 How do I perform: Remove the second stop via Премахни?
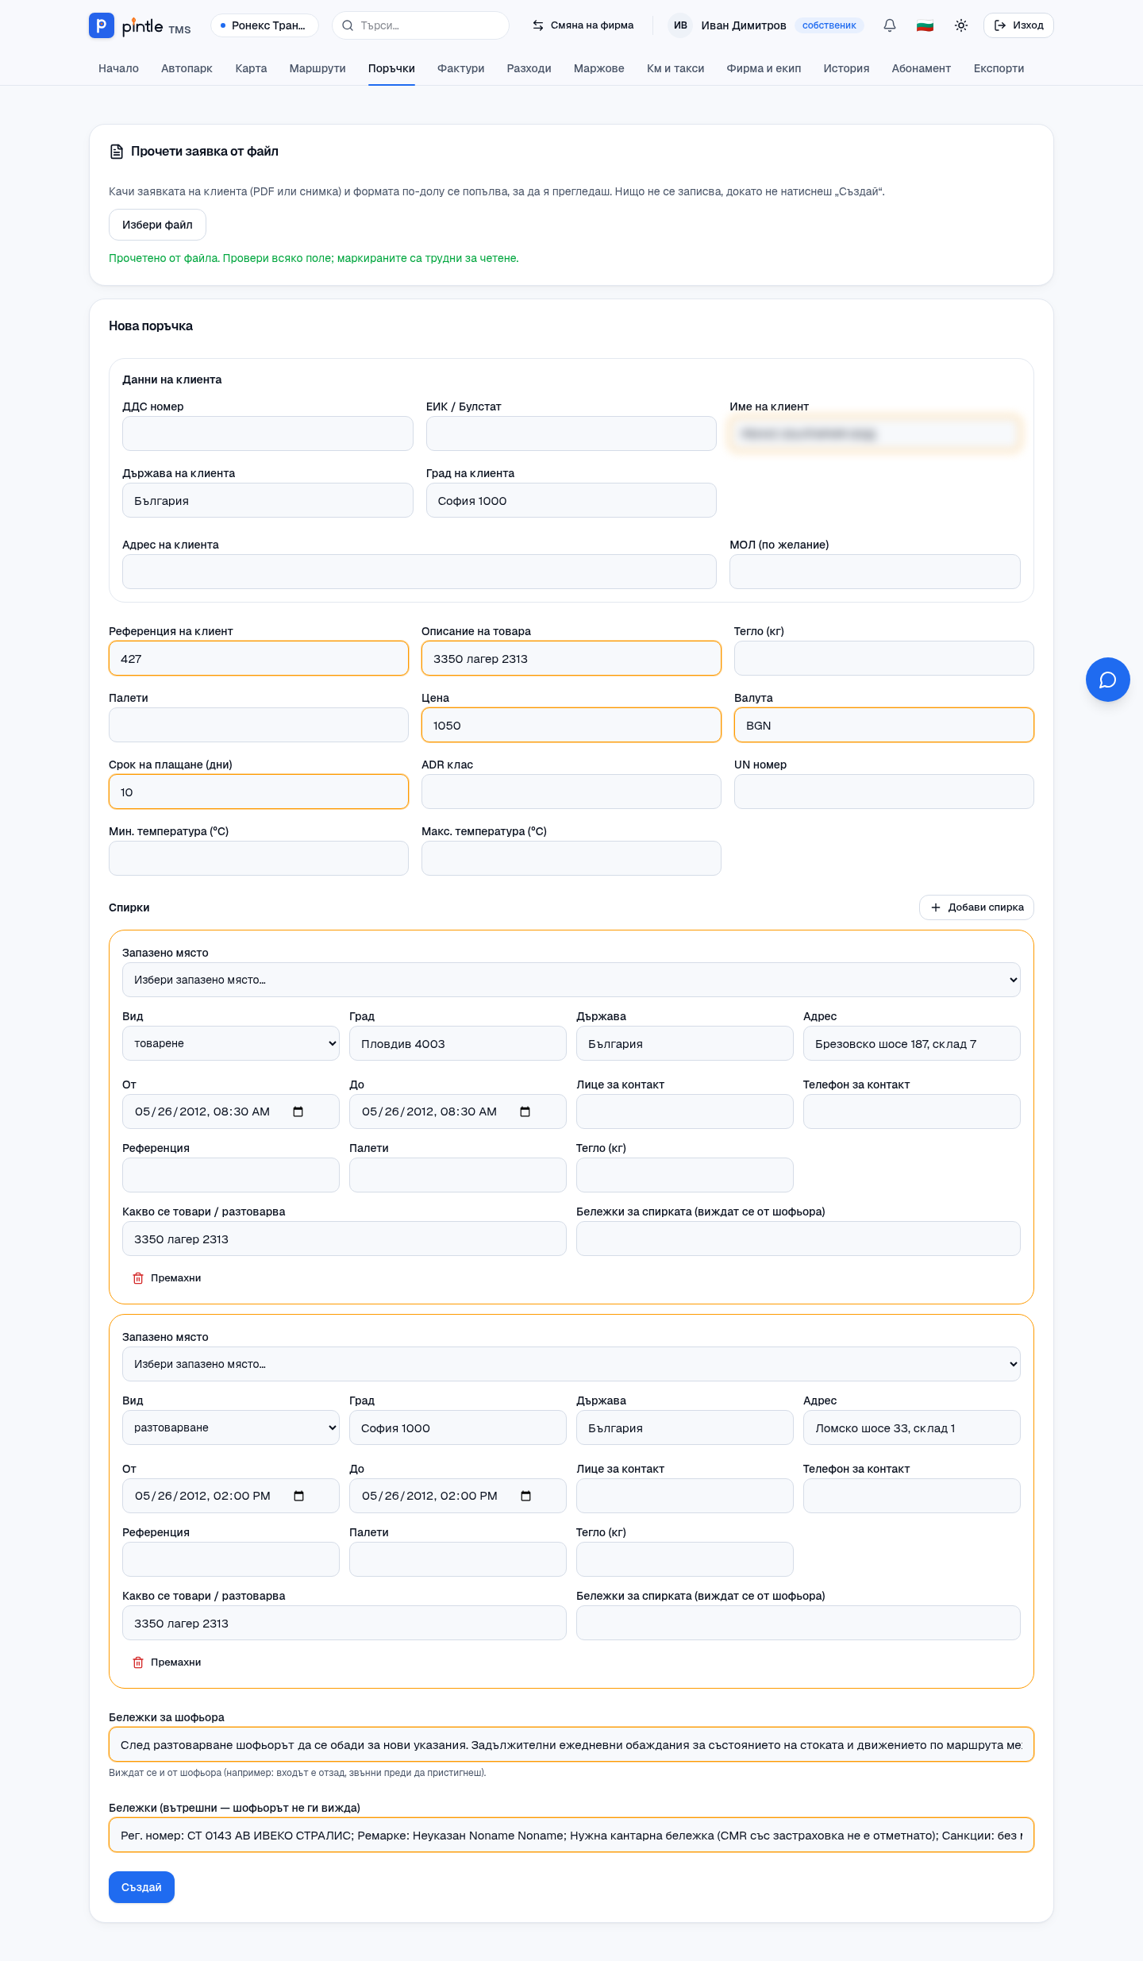[x=167, y=1662]
